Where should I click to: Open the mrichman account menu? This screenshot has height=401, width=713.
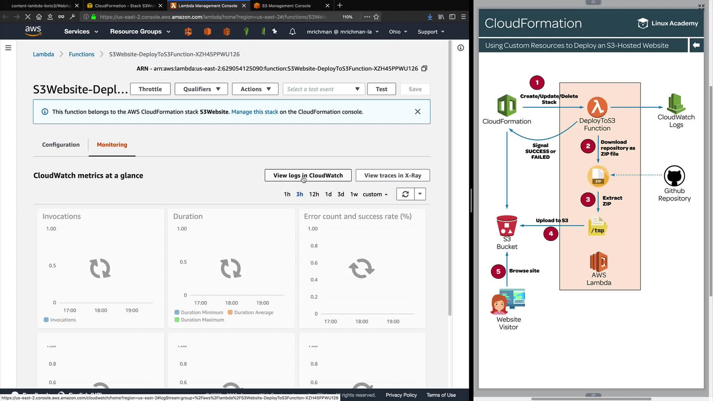tap(343, 32)
